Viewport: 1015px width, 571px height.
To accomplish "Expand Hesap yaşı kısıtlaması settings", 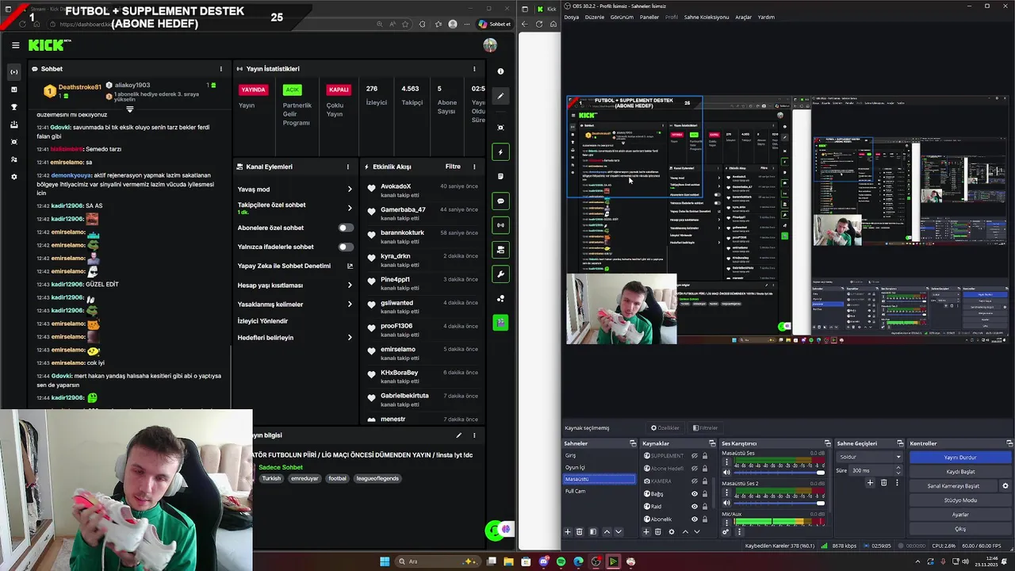I will (350, 285).
